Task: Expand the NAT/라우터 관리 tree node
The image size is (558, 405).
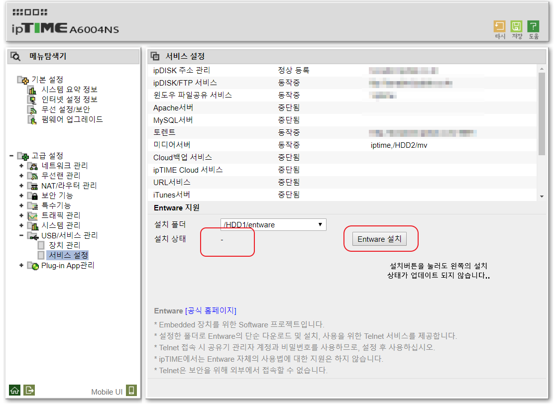Action: [21, 186]
